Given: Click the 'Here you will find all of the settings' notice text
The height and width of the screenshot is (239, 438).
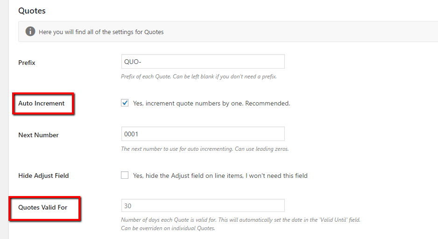Looking at the screenshot, I should click(101, 32).
